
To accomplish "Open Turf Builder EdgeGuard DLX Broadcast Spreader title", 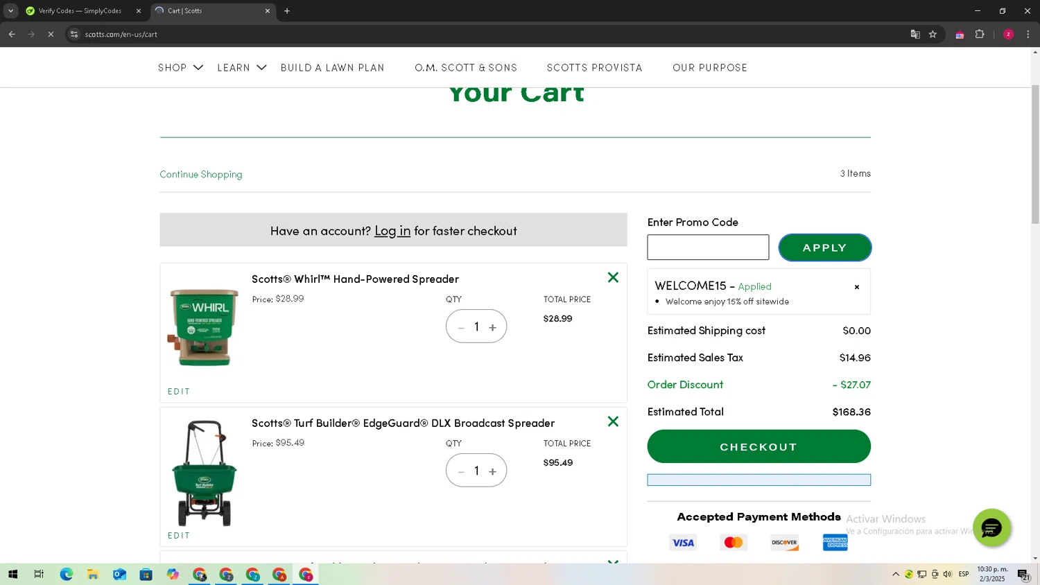I will click(x=403, y=423).
